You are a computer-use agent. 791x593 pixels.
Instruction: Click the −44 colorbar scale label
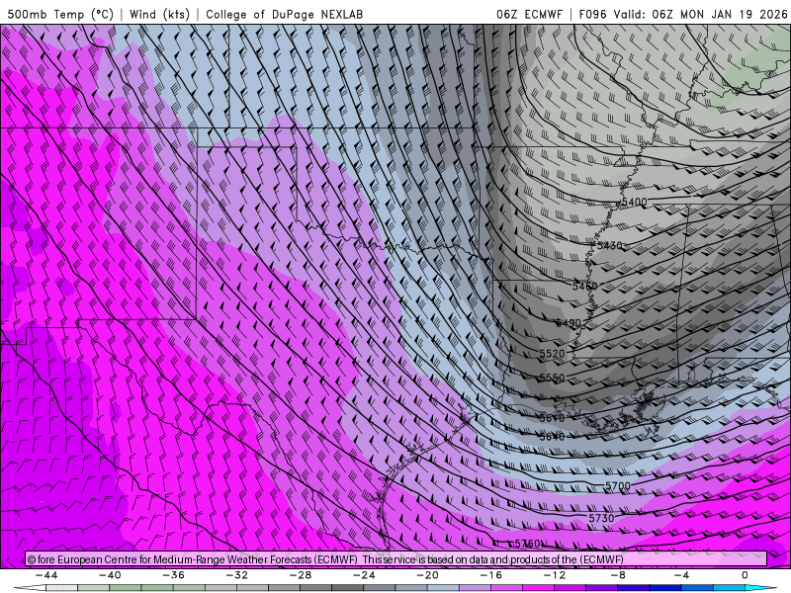coord(46,575)
